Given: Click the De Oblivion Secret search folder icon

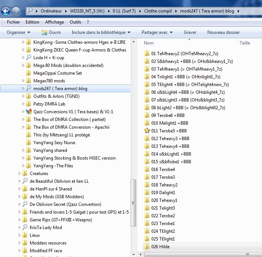Looking at the screenshot, I should point(25,204).
